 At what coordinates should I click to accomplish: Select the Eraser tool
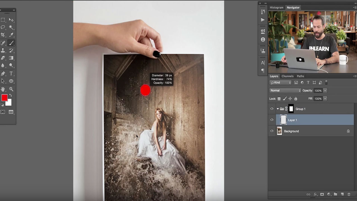click(3, 58)
